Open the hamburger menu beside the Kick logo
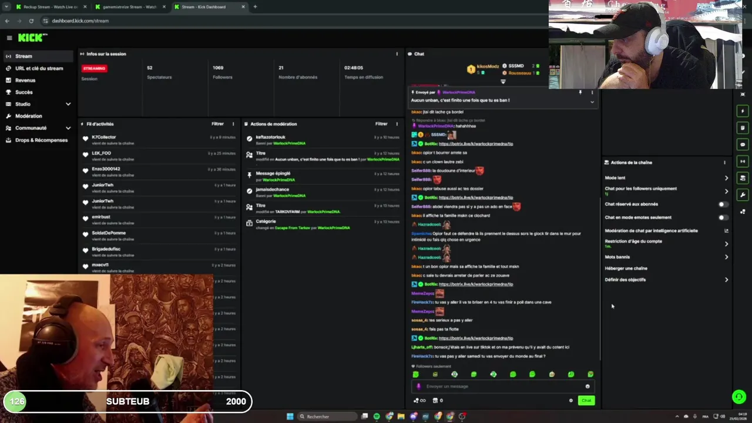This screenshot has height=423, width=752. (9, 38)
